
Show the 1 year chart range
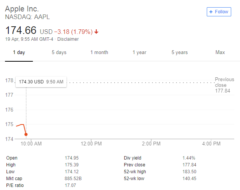point(139,53)
